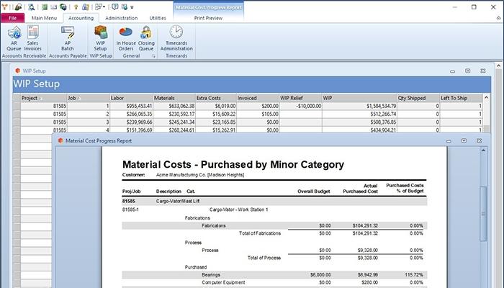Click the globe network icon before the toolbar arrow

tap(125, 6)
